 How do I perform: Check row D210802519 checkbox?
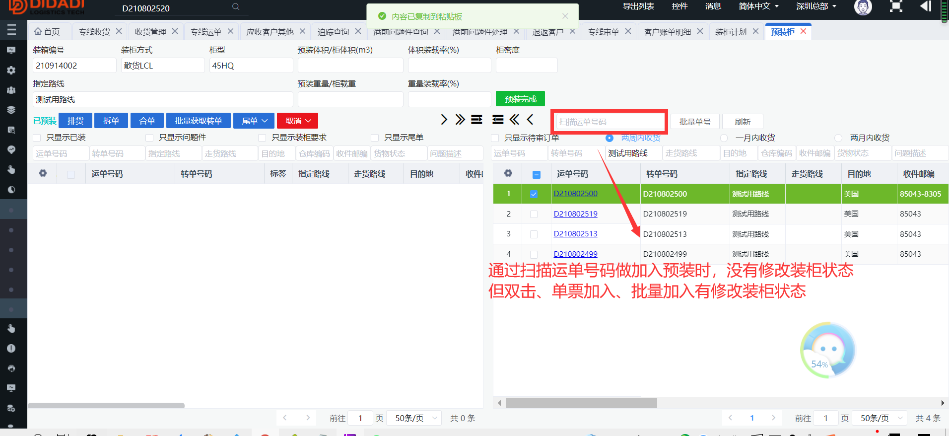(534, 214)
